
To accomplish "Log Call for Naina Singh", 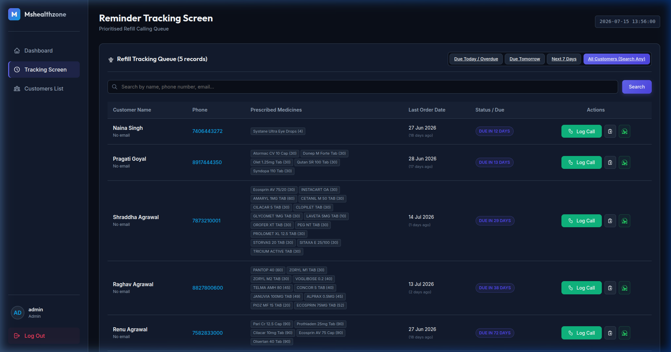I will point(581,131).
